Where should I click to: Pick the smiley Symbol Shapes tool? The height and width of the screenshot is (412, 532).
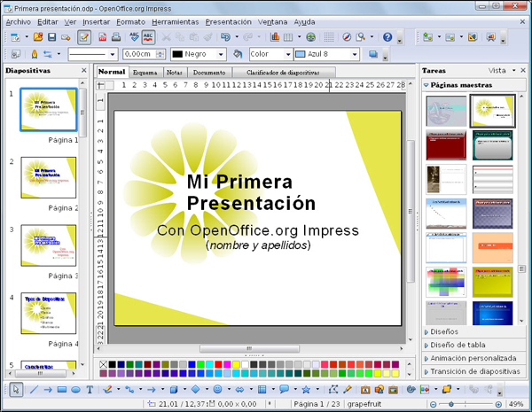pyautogui.click(x=218, y=390)
